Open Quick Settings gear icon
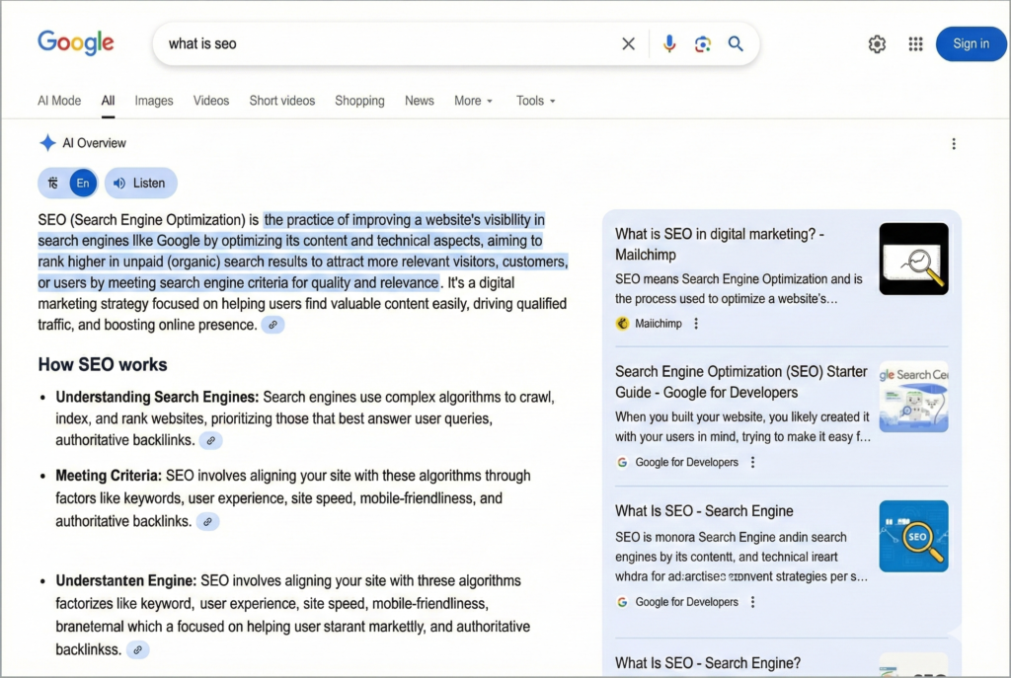1011x678 pixels. click(877, 43)
